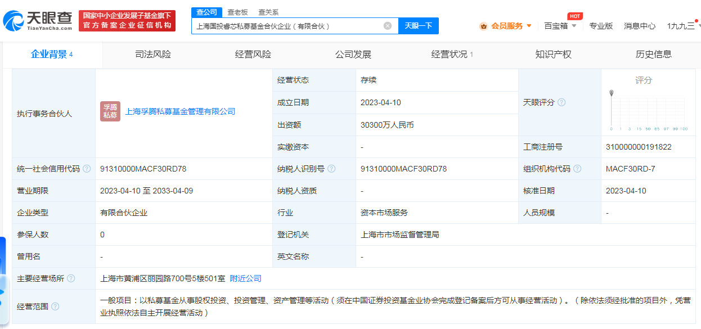Open the help icon next to 主要经营场所
701x329 pixels.
click(x=71, y=278)
